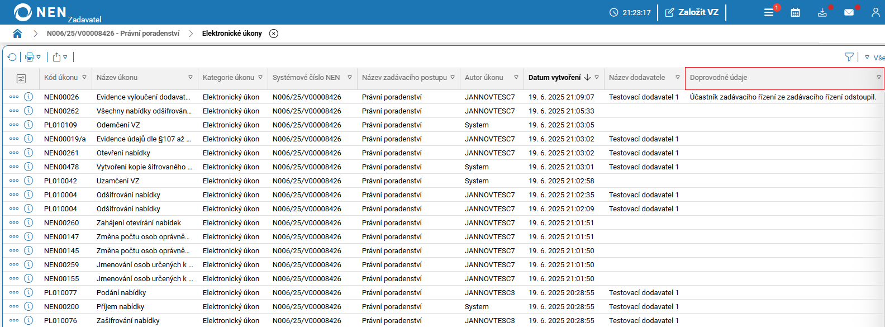The image size is (885, 327).
Task: Open the hamburger menu with notification badge
Action: 769,12
